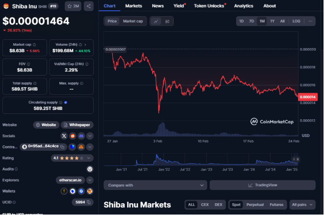Open the Discord social link

(x=81, y=135)
